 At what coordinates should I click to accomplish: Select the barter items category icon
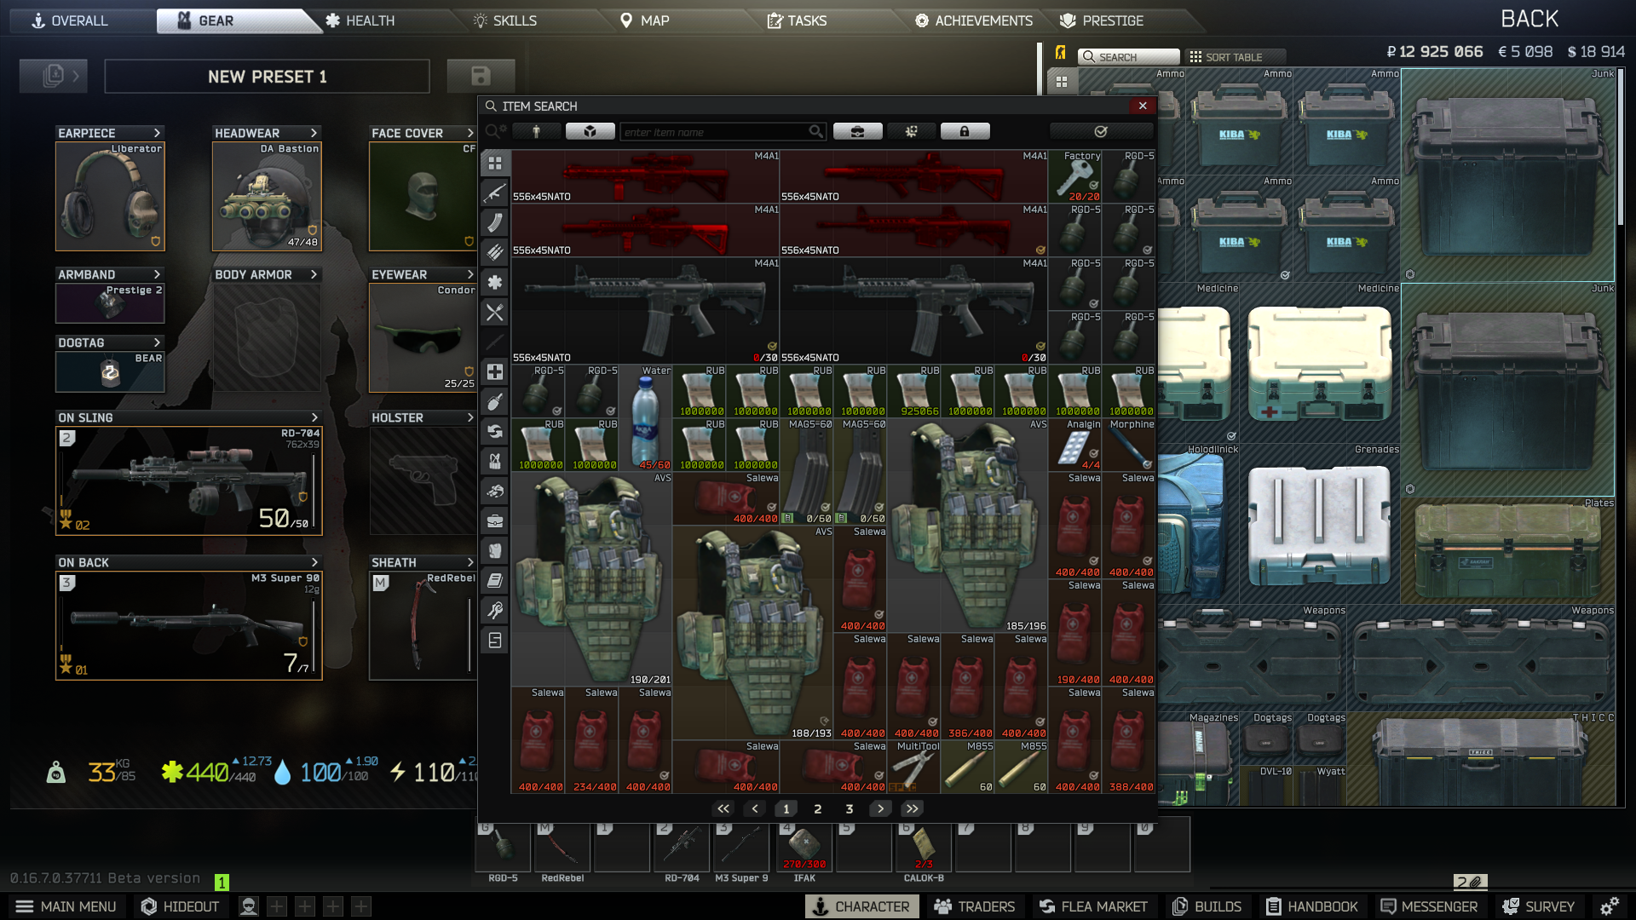point(494,431)
